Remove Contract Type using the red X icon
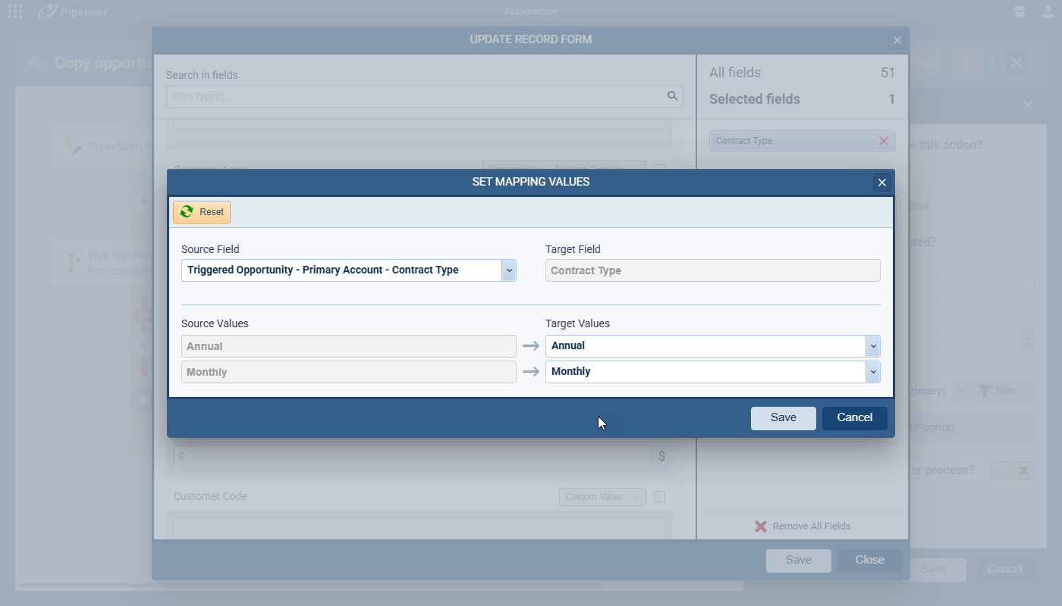 tap(883, 141)
